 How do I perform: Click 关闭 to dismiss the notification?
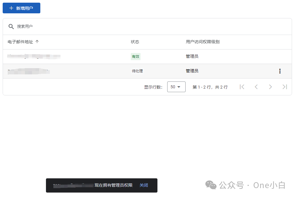[144, 185]
